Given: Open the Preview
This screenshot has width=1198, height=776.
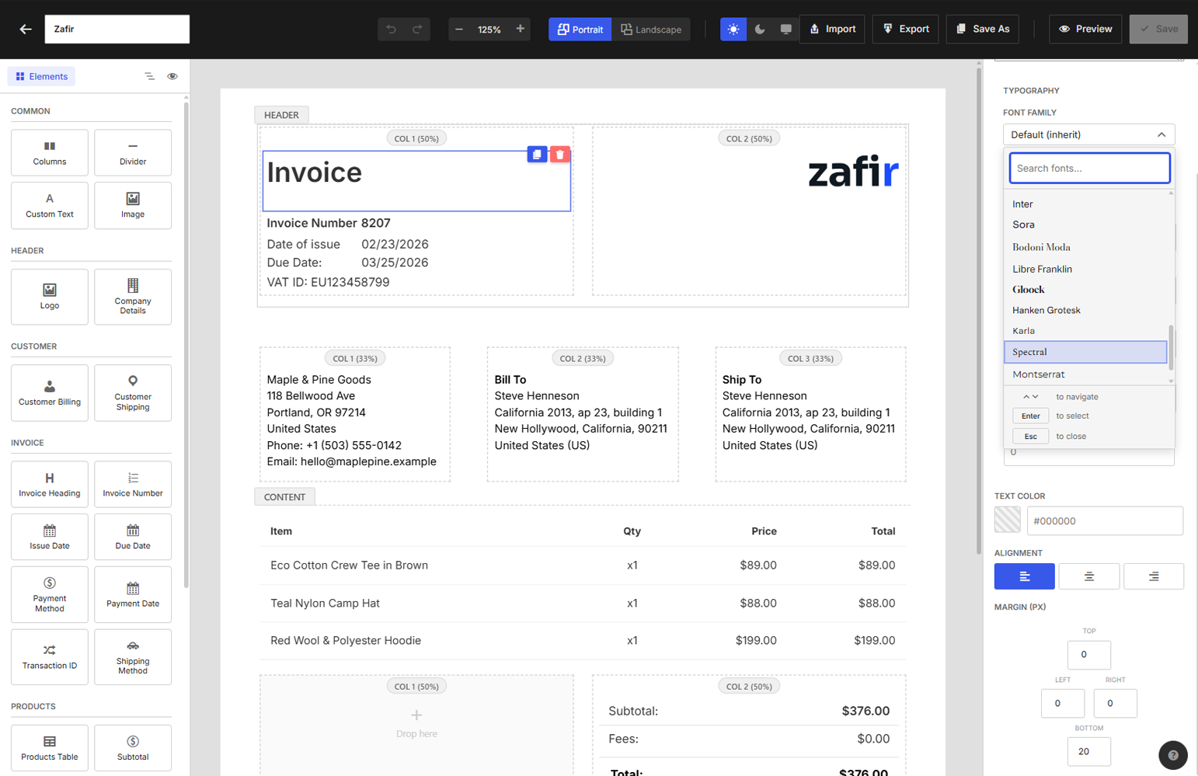Looking at the screenshot, I should coord(1085,29).
